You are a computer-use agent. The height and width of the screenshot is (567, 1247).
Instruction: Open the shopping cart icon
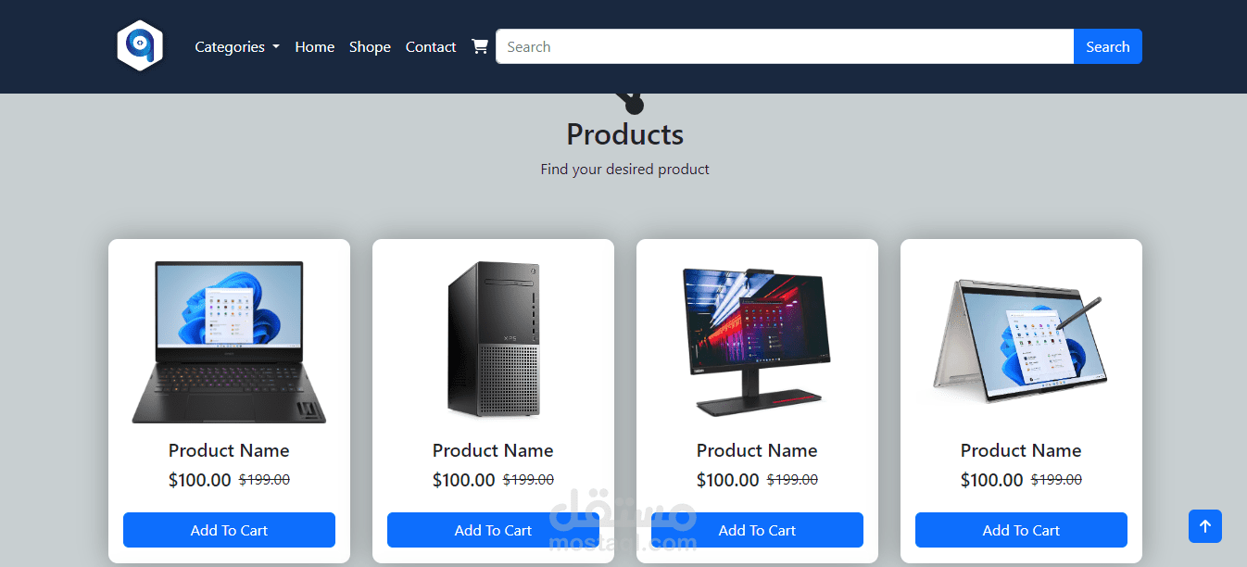[x=480, y=46]
